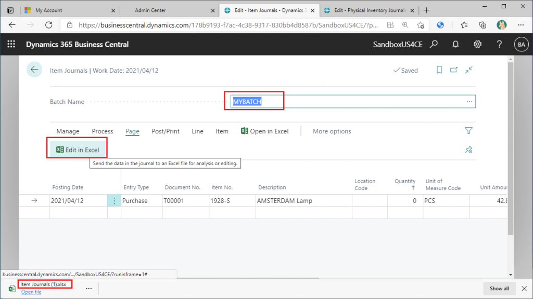533x299 pixels.
Task: Click Show all downloads button
Action: coord(499,289)
